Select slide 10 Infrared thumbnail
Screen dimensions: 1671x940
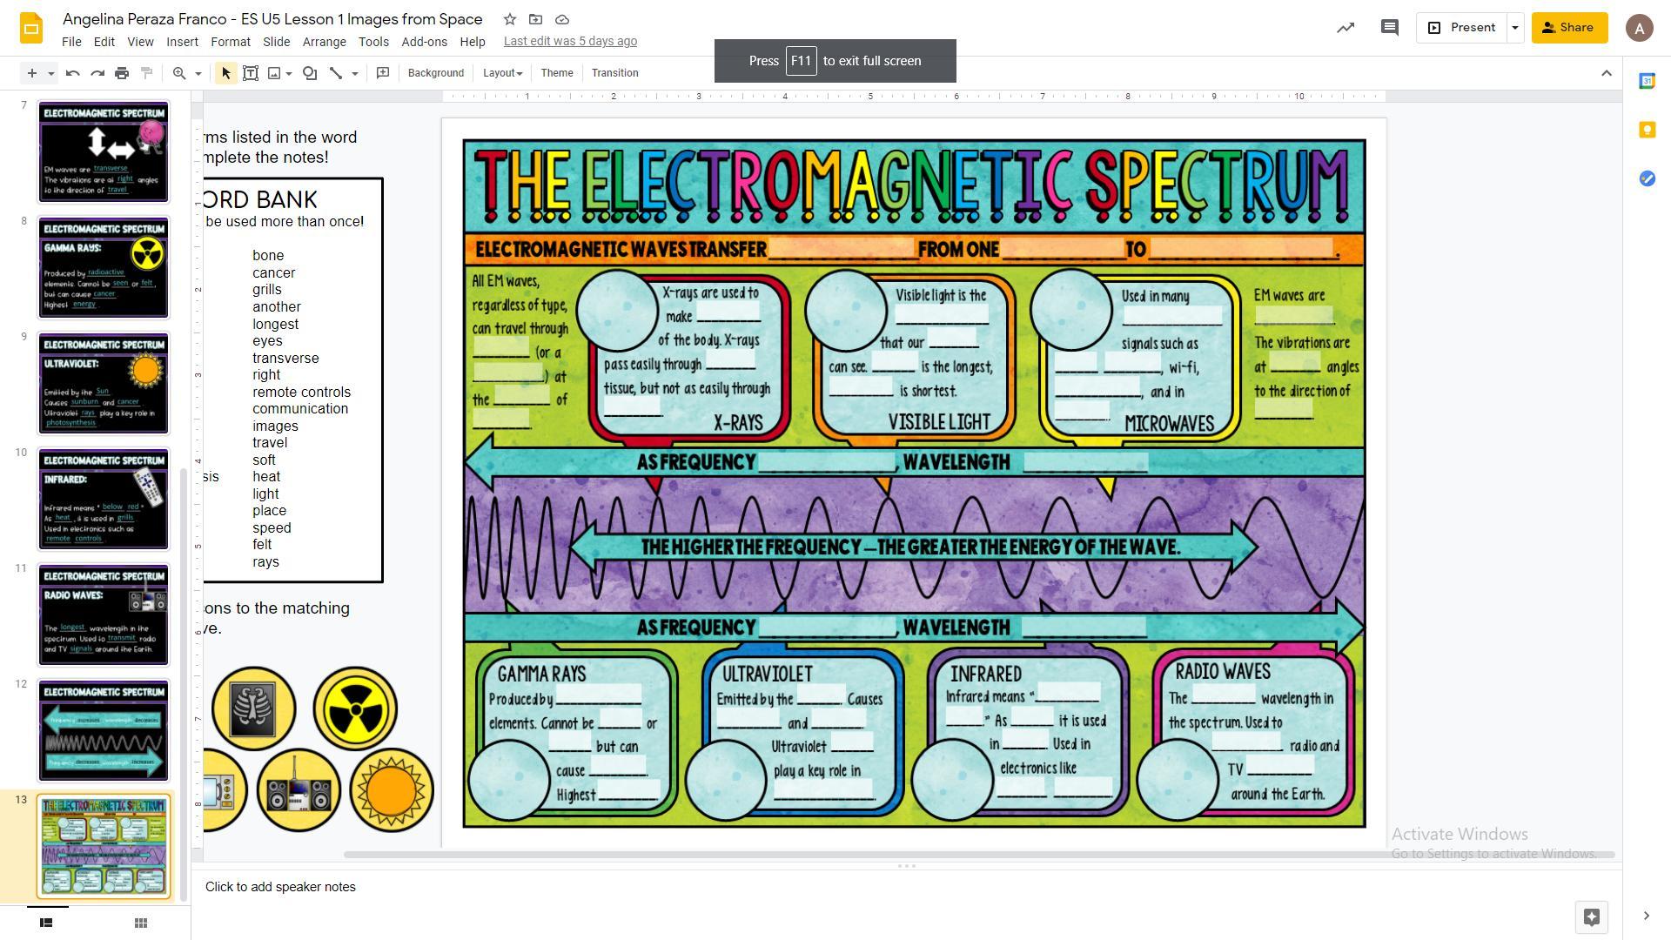(104, 499)
